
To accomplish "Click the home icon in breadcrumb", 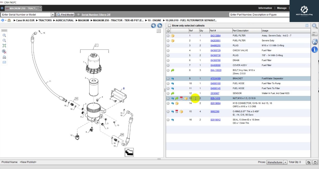I will pyautogui.click(x=9, y=20).
